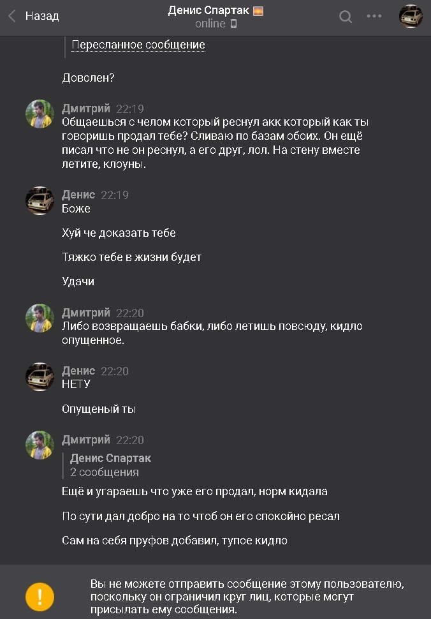Open the "Пересланное сообщение" link
Screen dimensions: 431x619
(138, 45)
